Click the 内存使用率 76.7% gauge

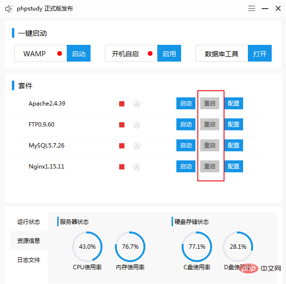tap(130, 247)
